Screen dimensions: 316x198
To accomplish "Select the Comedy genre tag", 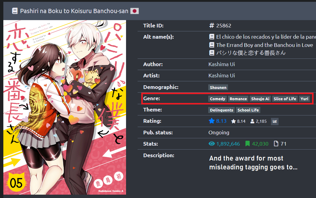I will coord(217,99).
